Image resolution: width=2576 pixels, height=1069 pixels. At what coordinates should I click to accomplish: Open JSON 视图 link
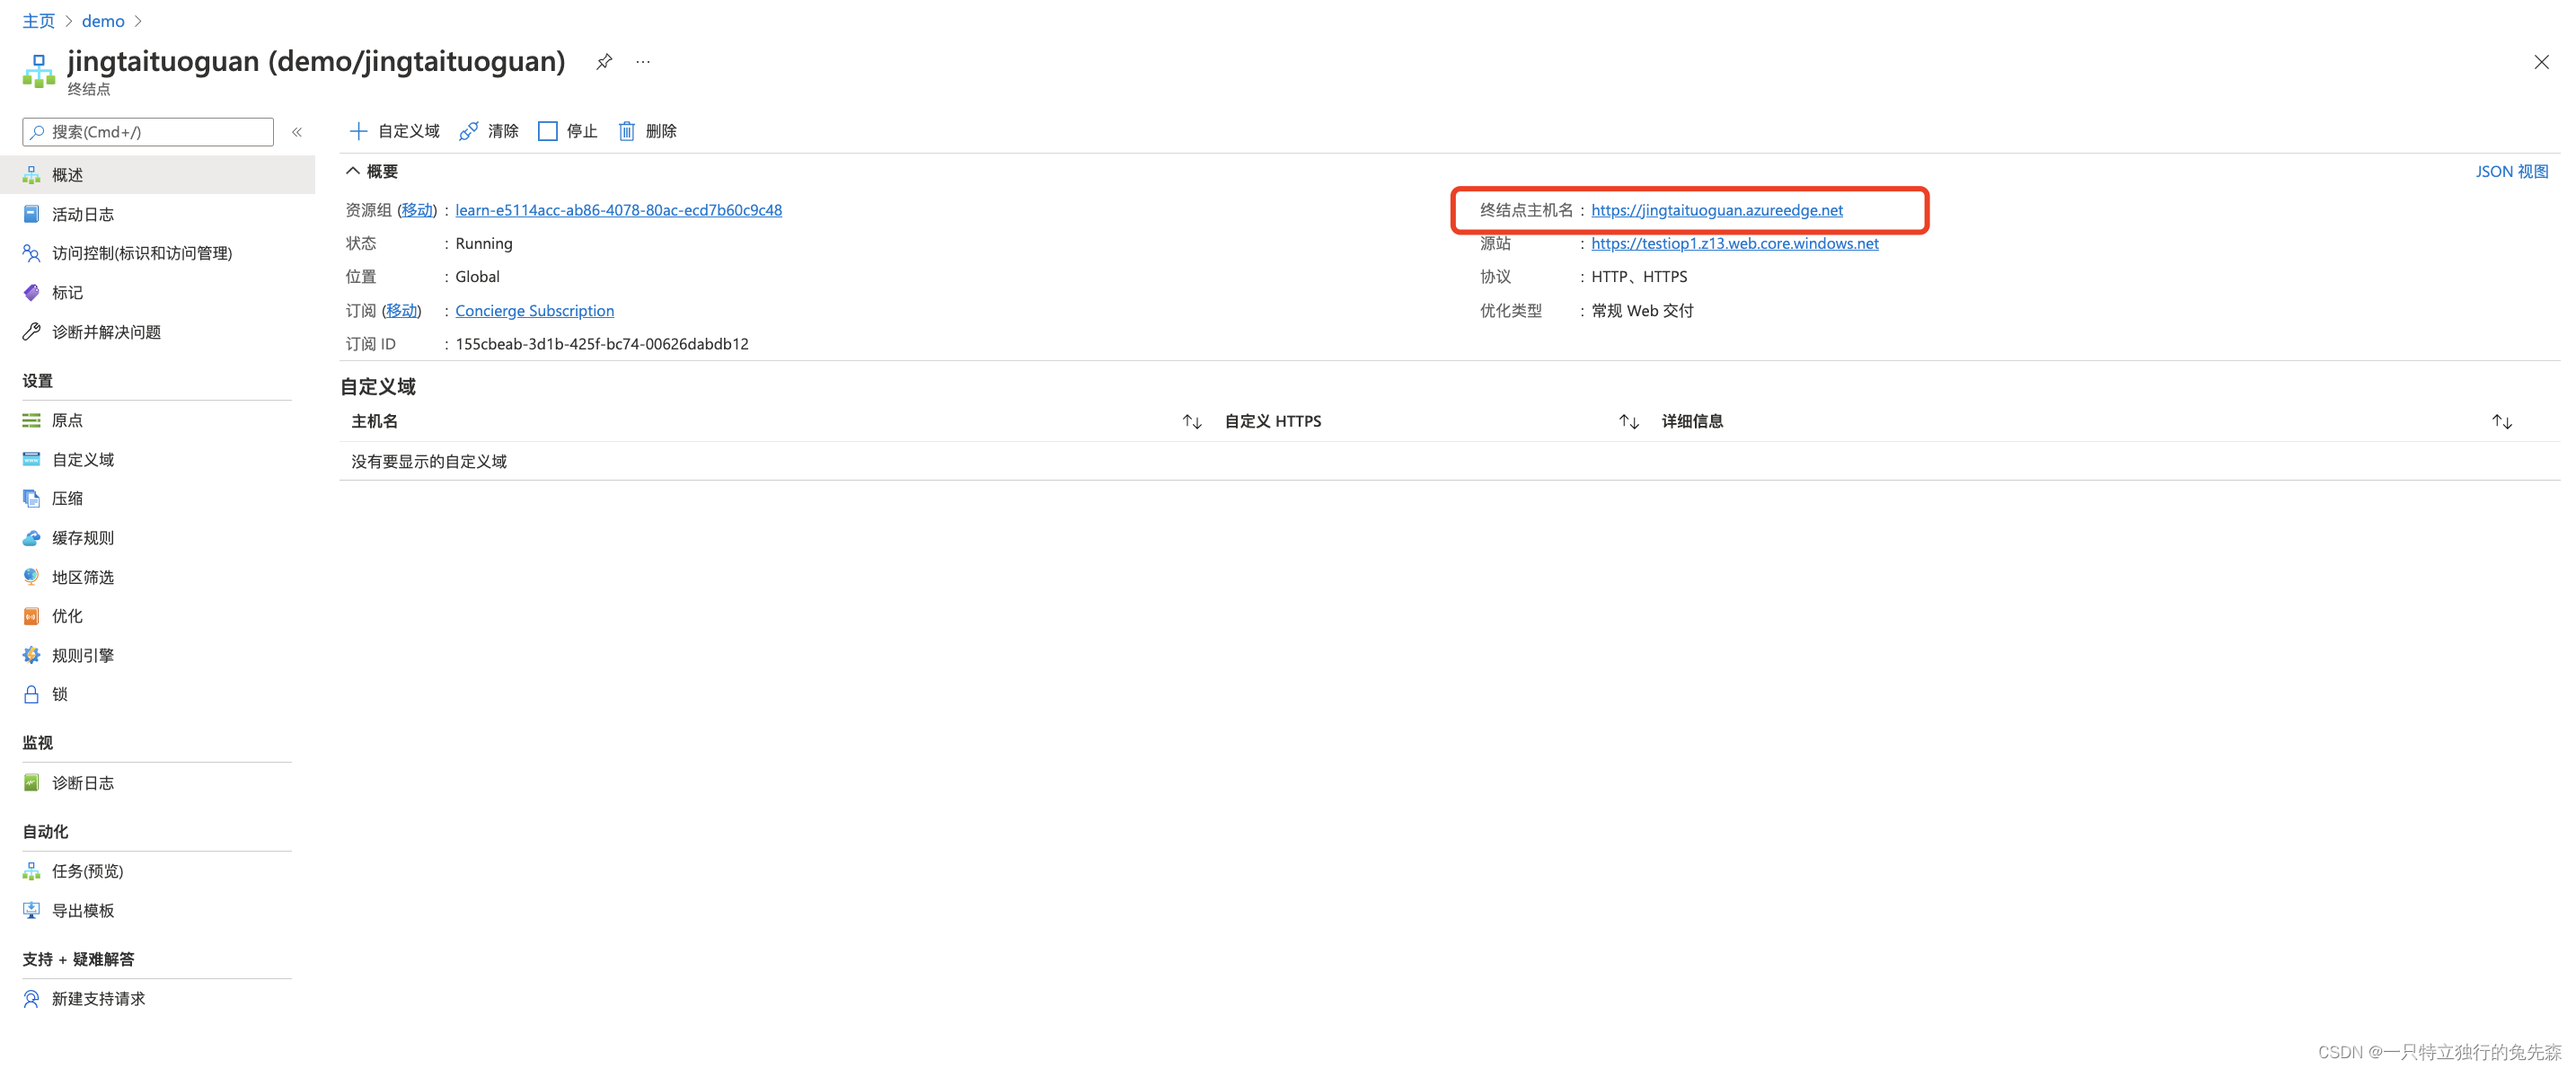pos(2511,171)
